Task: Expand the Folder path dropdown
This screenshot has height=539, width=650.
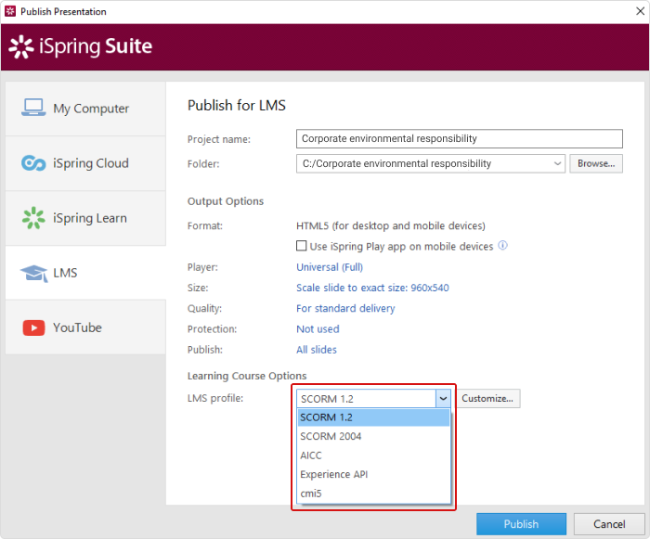Action: click(557, 163)
